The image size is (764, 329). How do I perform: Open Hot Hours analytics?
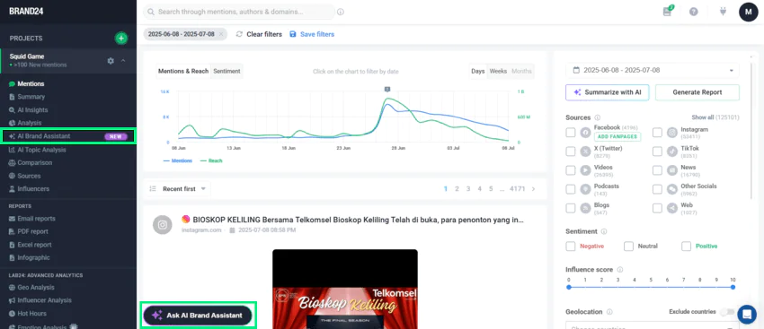pyautogui.click(x=31, y=314)
